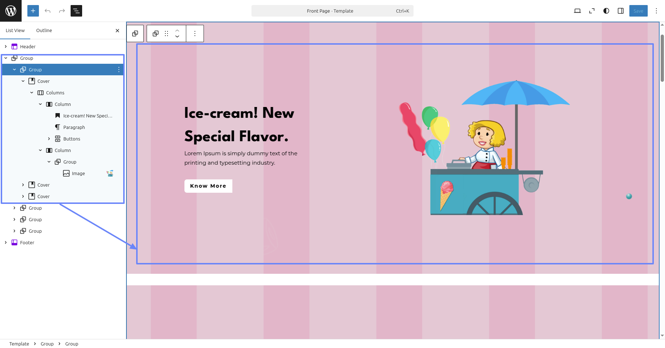Expand the third Cover block
Screen dimensions: 665x348
pyautogui.click(x=23, y=196)
